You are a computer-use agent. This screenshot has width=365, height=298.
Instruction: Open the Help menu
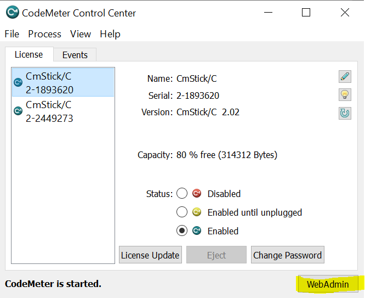point(110,34)
